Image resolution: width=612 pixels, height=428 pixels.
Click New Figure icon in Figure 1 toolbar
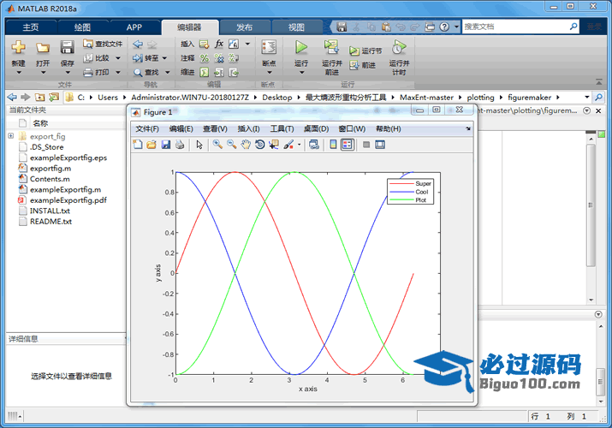[x=138, y=145]
